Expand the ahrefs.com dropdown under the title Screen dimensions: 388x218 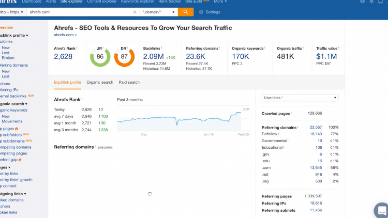[x=65, y=35]
